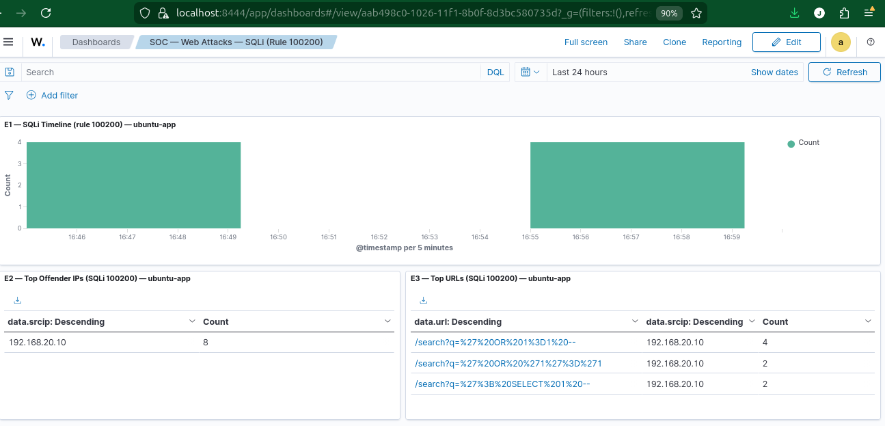Switch dashboard to Full screen
Screen dimensions: 885x426
pos(586,42)
